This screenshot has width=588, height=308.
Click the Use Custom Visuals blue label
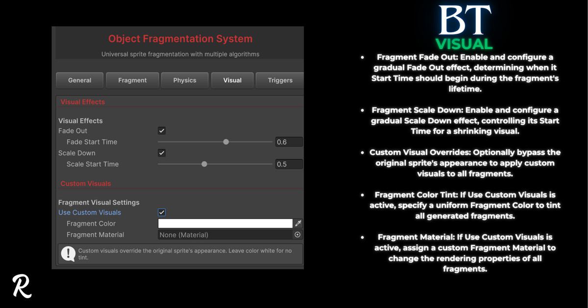point(89,212)
